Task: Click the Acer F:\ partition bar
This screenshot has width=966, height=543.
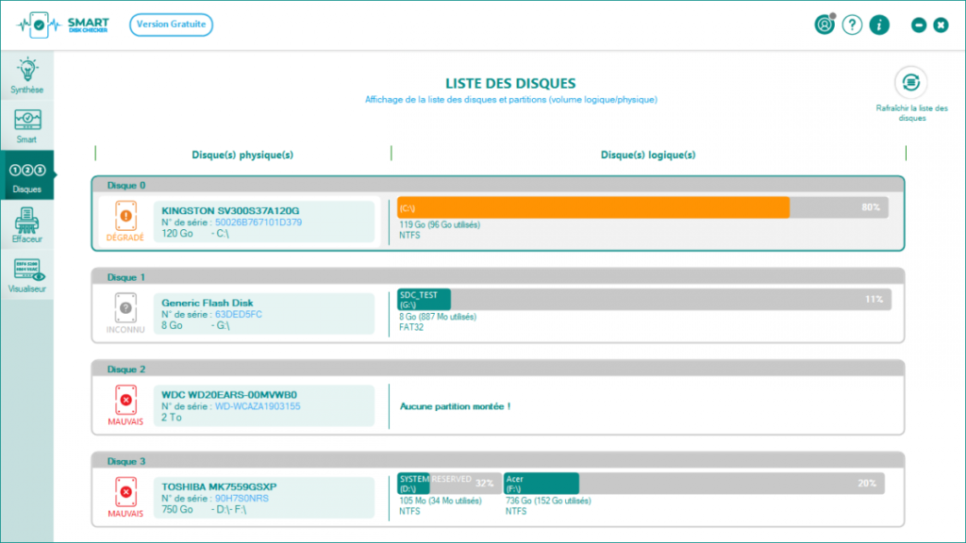Action: click(693, 484)
